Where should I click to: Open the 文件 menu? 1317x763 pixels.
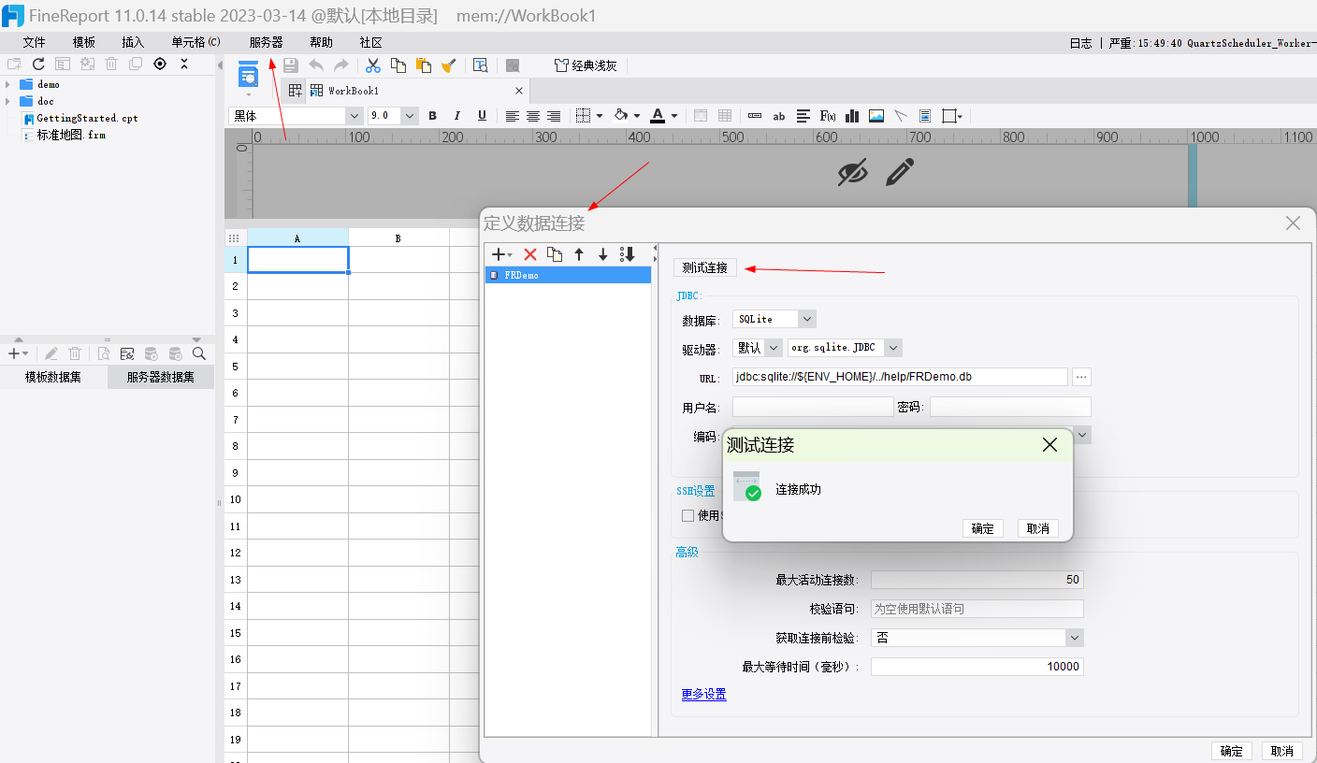tap(35, 43)
